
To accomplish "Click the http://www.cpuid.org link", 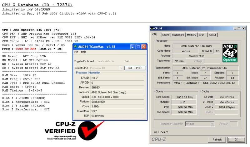I will pos(65,136).
